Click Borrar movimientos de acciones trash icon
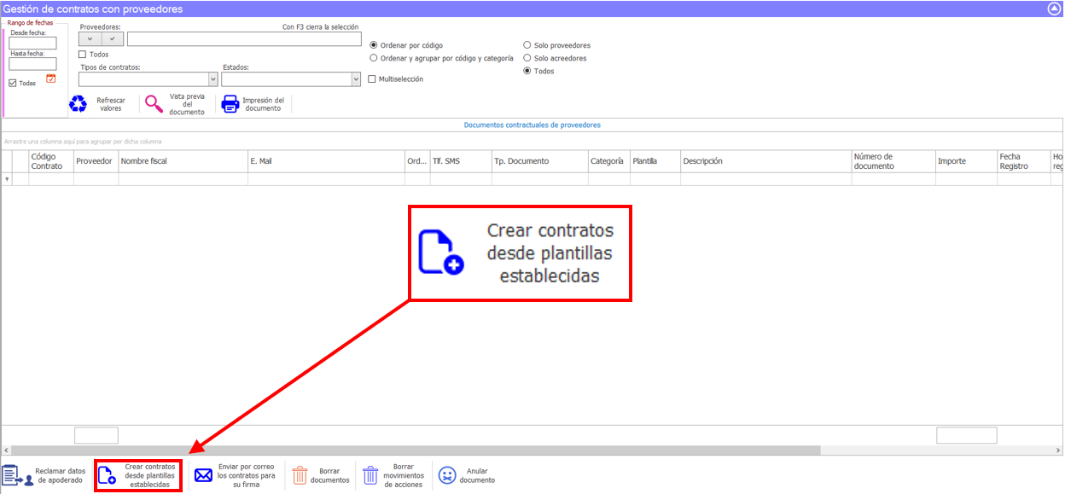This screenshot has height=494, width=1065. click(373, 475)
